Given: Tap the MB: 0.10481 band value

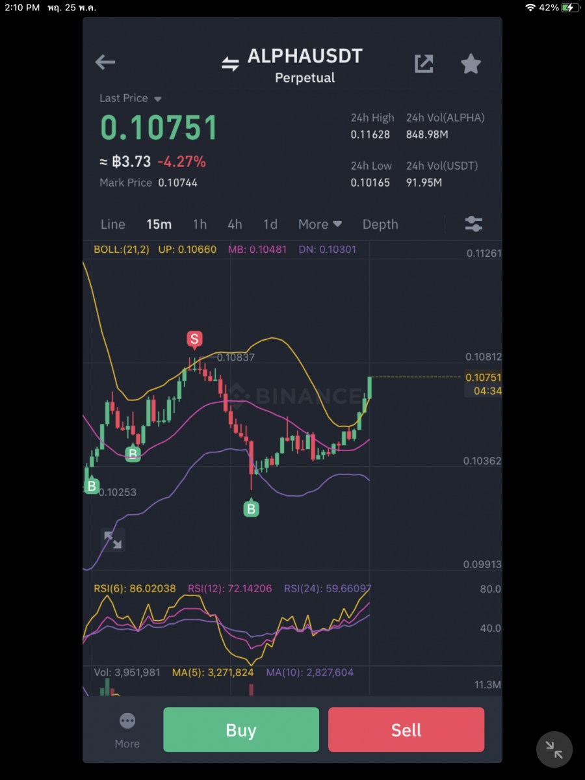Looking at the screenshot, I should [257, 249].
